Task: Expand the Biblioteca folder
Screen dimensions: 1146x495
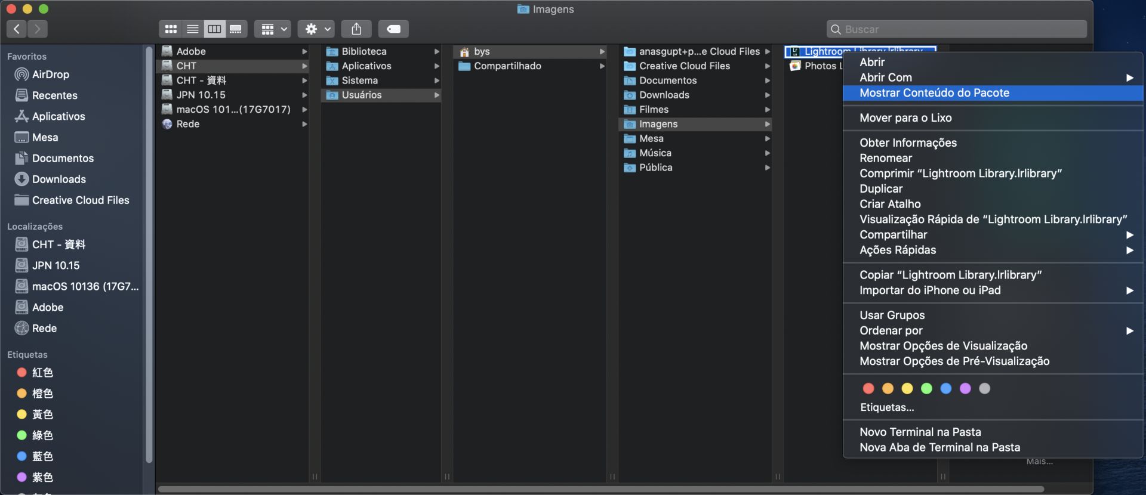Action: click(437, 51)
